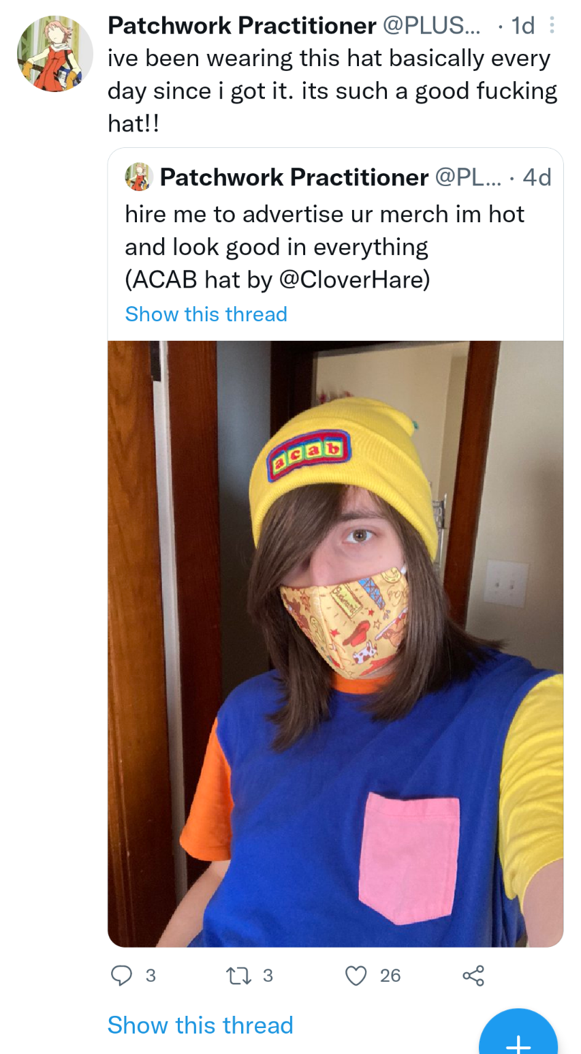This screenshot has width=581, height=1054.
Task: Open the three-dot tweet options menu
Action: 552,26
